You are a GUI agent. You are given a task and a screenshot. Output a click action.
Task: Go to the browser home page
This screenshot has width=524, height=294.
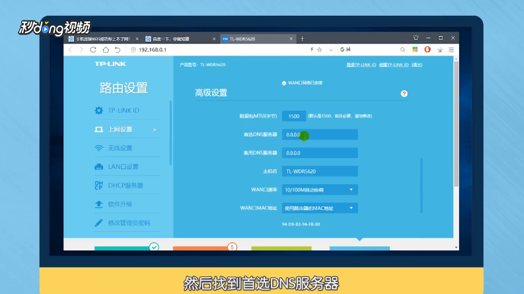[x=106, y=50]
